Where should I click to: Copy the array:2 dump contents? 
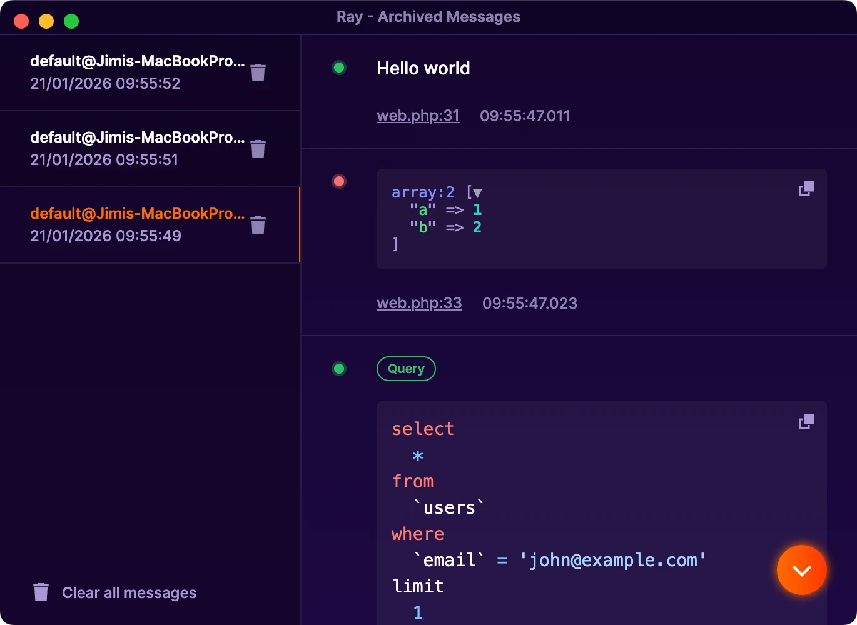(x=807, y=189)
